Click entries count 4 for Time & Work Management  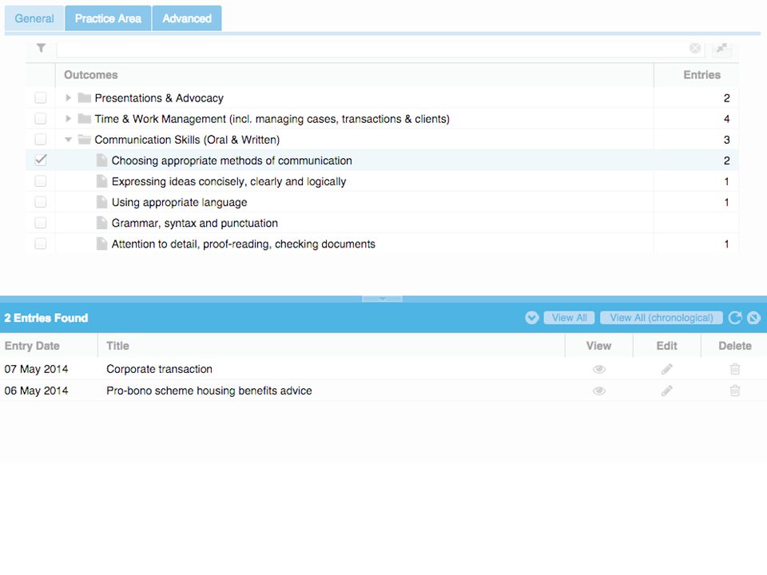(x=726, y=119)
